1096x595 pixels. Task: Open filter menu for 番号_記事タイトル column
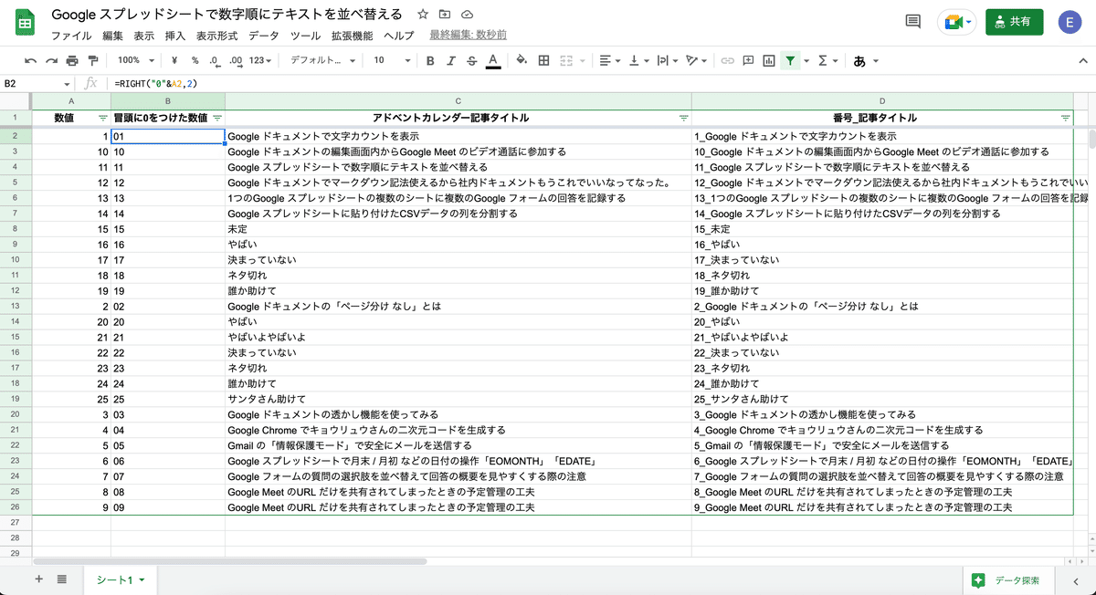coord(1065,119)
